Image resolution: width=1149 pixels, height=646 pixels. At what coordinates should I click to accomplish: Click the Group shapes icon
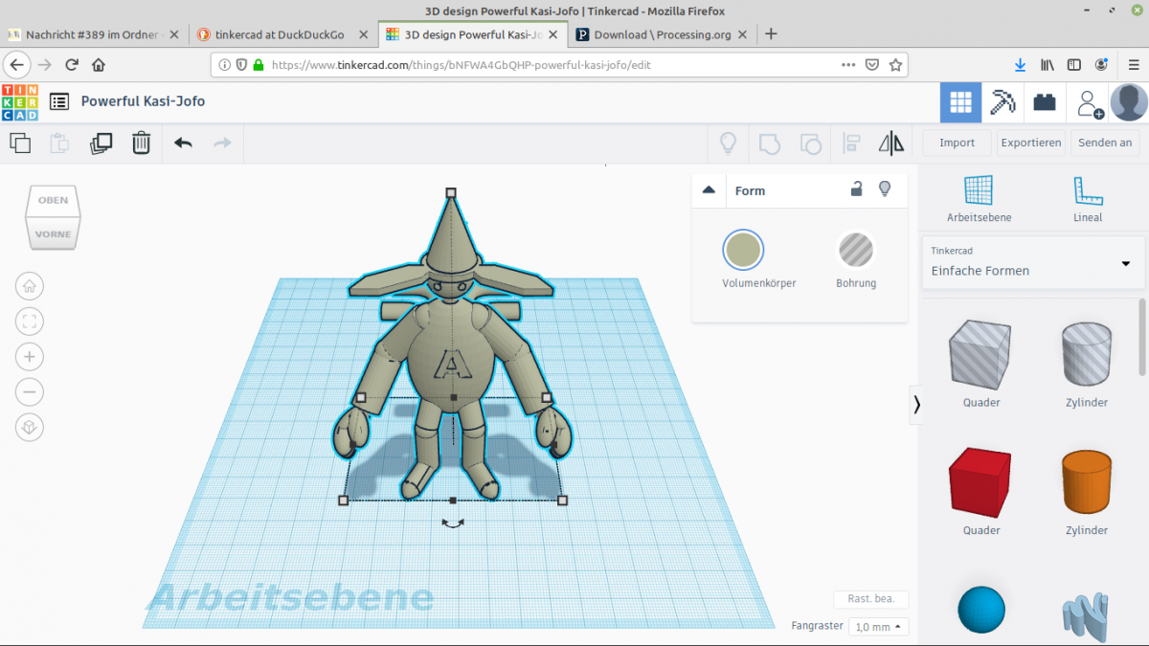pyautogui.click(x=770, y=144)
